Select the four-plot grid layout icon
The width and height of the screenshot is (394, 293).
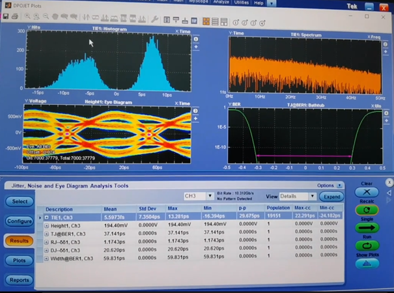206,20
